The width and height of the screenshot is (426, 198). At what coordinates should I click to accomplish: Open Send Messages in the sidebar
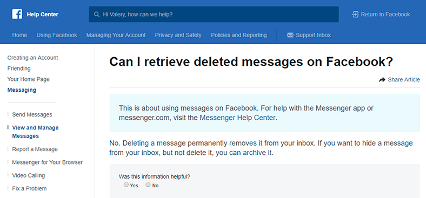click(32, 115)
